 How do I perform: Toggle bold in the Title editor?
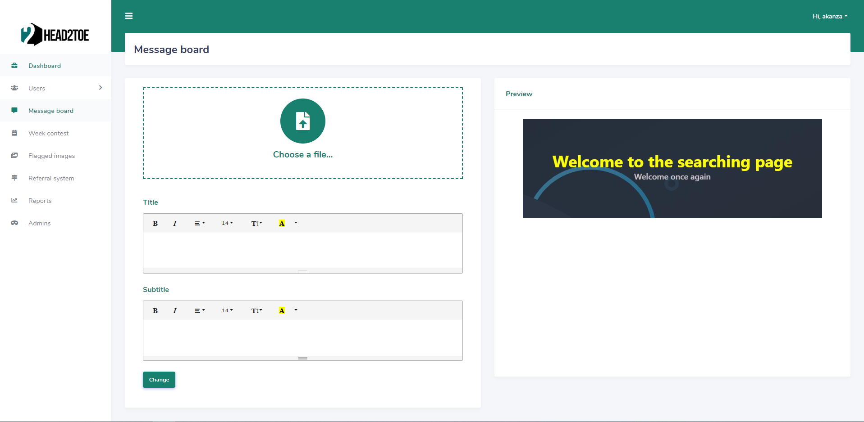tap(155, 224)
